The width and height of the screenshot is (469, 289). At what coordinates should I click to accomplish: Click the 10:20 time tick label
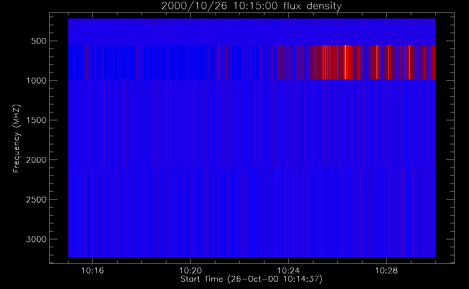click(190, 271)
